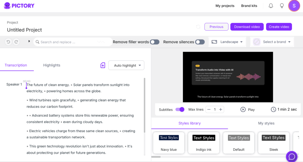Open the chat support bubble
303x162 pixels.
pyautogui.click(x=292, y=157)
